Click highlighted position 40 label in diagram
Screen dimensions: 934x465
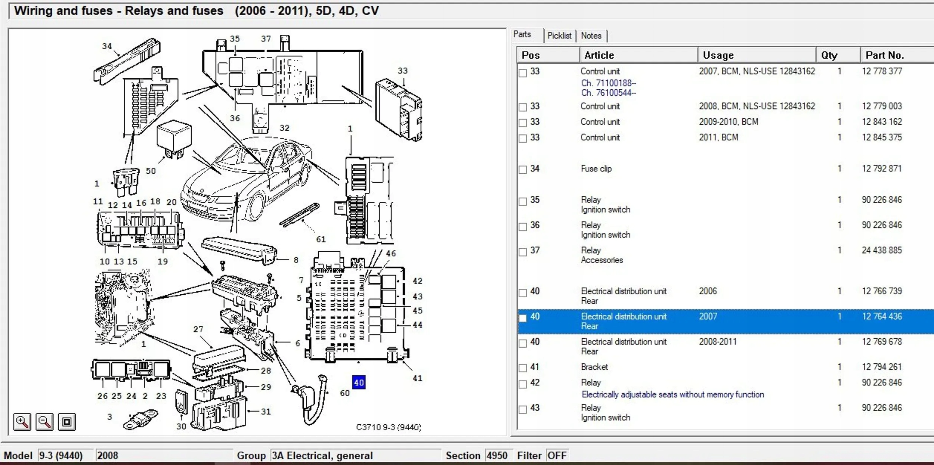click(359, 382)
